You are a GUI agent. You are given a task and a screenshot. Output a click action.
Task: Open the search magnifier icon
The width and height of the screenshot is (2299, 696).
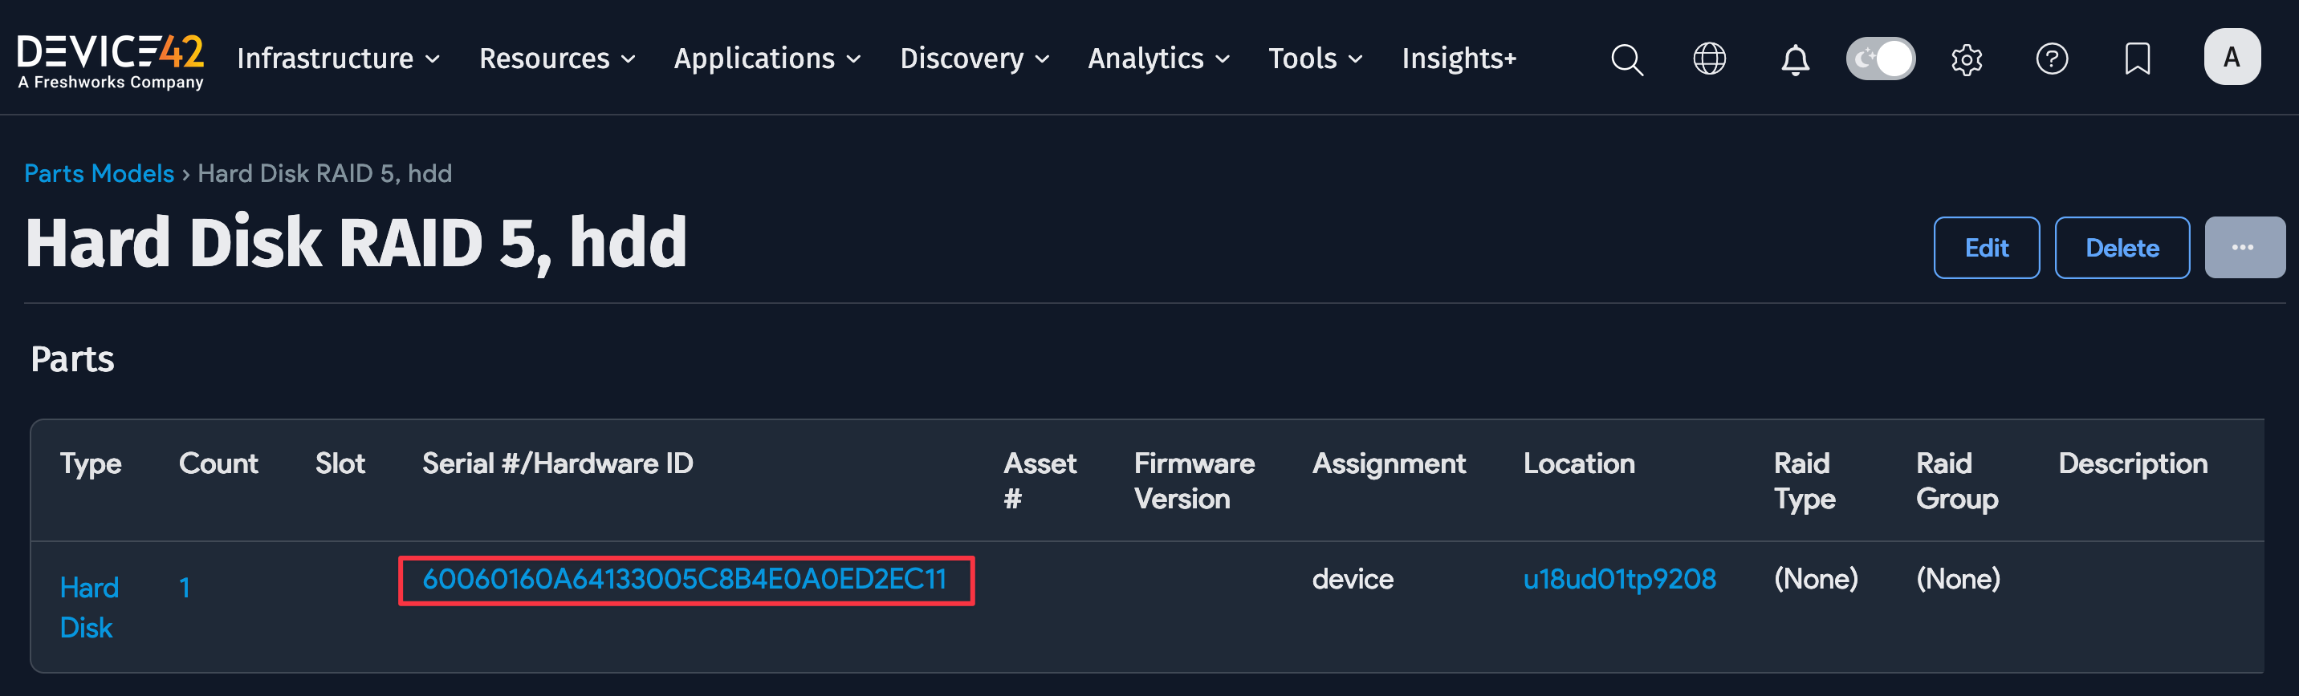[1626, 59]
